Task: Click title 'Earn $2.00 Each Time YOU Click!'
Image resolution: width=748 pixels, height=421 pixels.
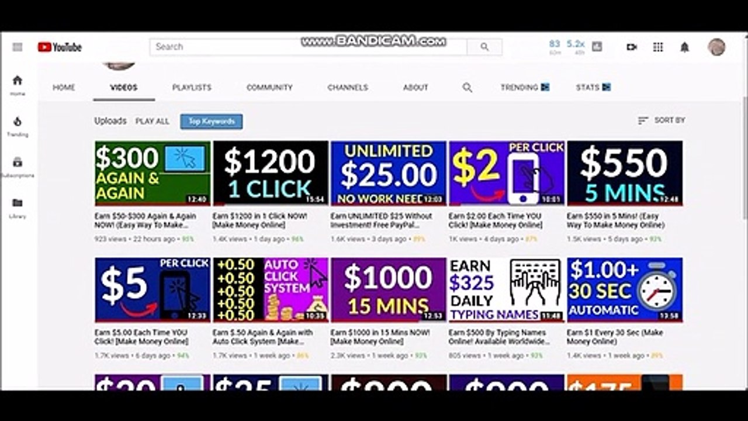Action: point(496,220)
